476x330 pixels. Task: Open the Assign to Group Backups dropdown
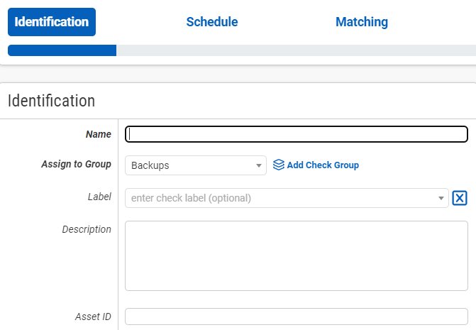click(188, 165)
